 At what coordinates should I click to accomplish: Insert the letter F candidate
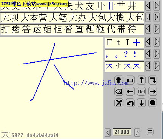pos(109,42)
